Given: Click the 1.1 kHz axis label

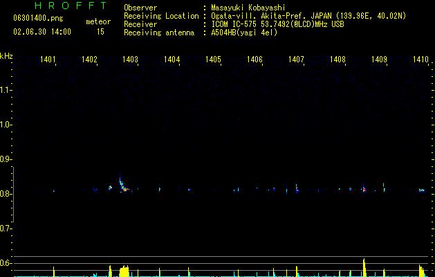Looking at the screenshot, I should pos(6,90).
